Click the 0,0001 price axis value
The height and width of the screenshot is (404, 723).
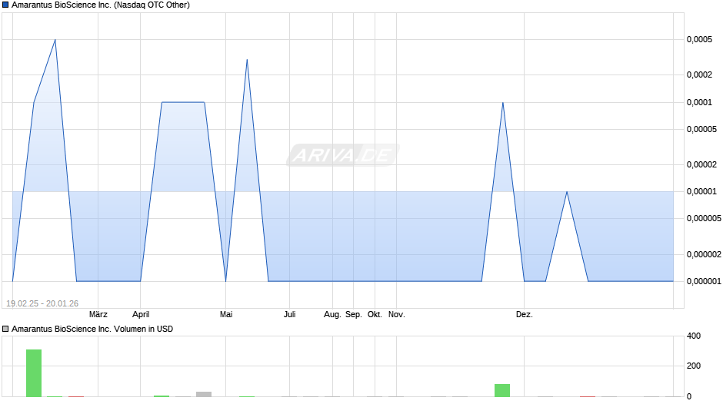699,102
